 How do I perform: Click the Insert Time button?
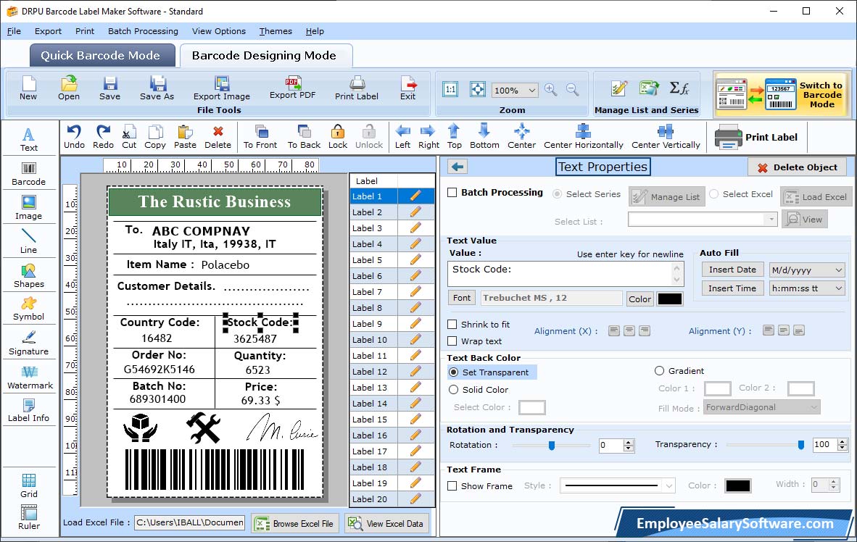(x=732, y=288)
